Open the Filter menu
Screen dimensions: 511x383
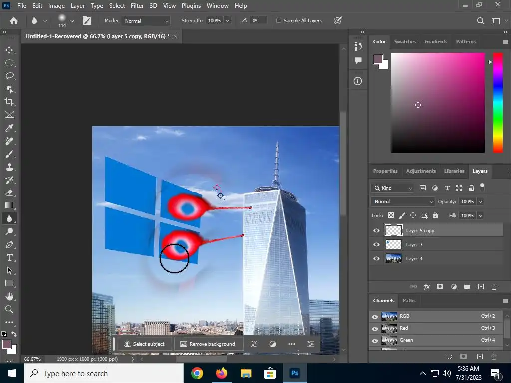point(137,6)
